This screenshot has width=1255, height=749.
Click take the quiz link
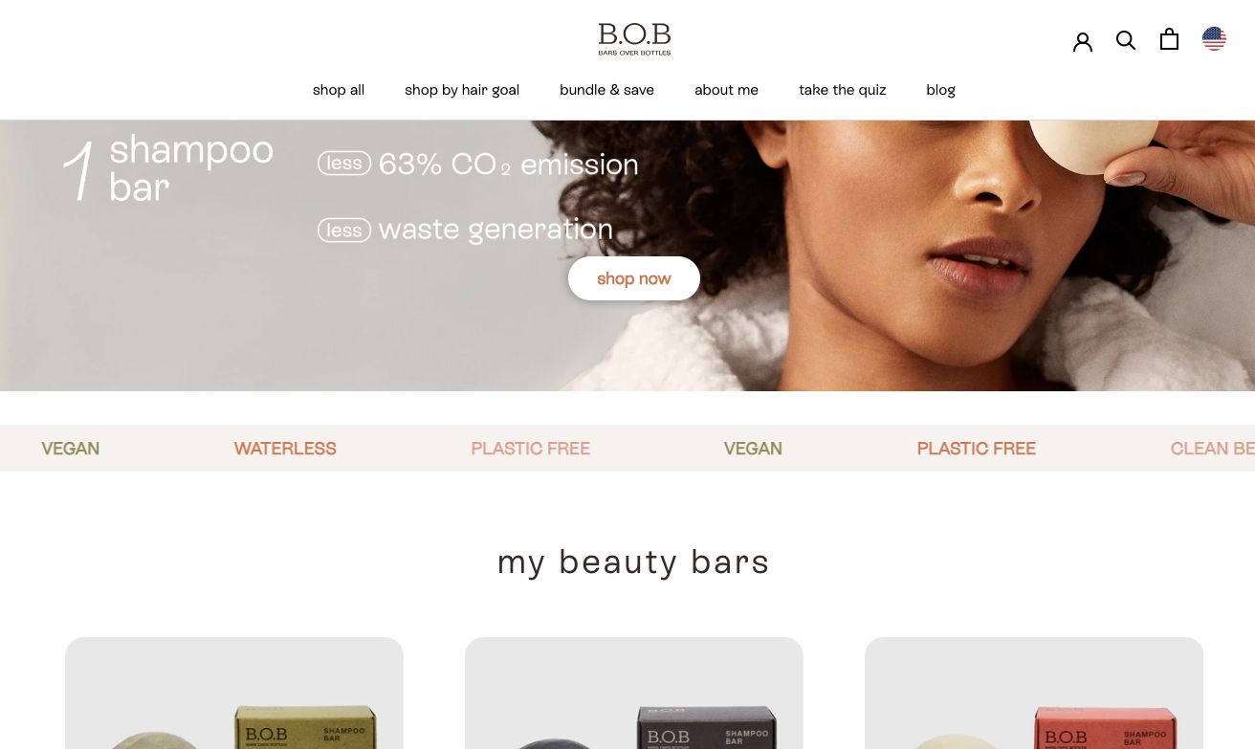coord(843,90)
